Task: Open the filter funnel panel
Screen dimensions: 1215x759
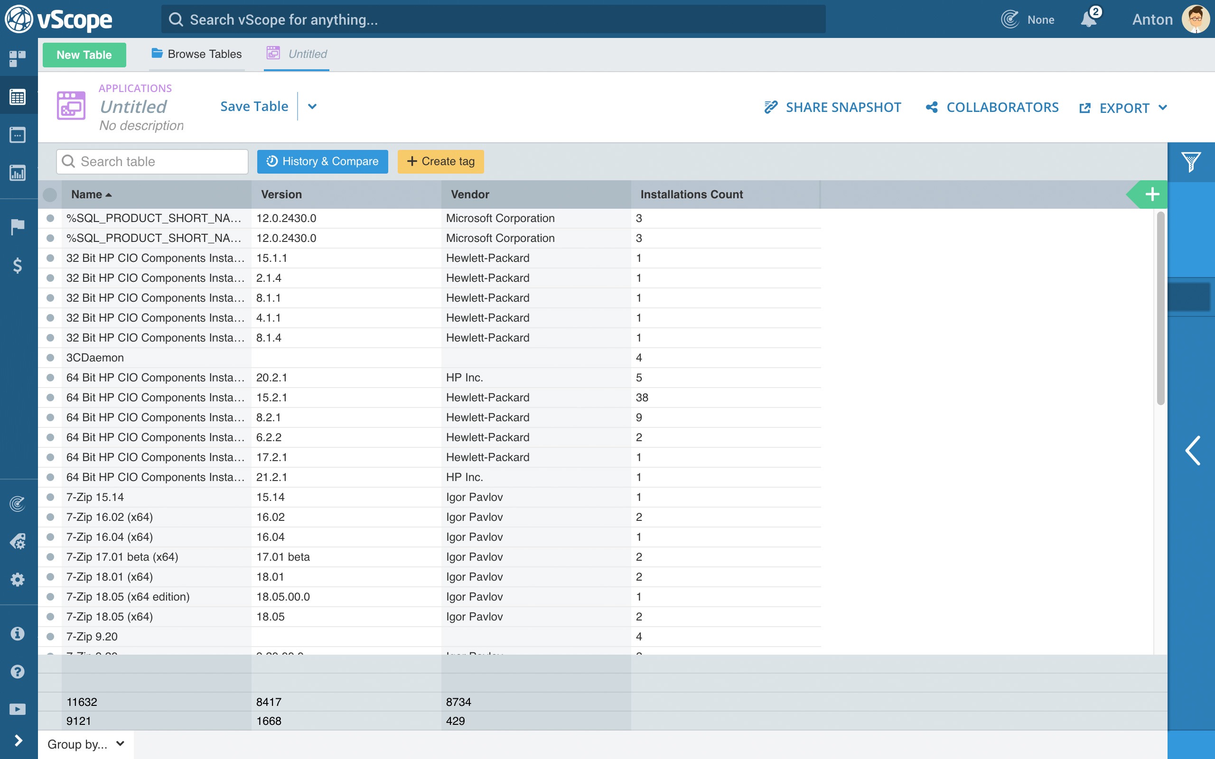Action: (1191, 162)
